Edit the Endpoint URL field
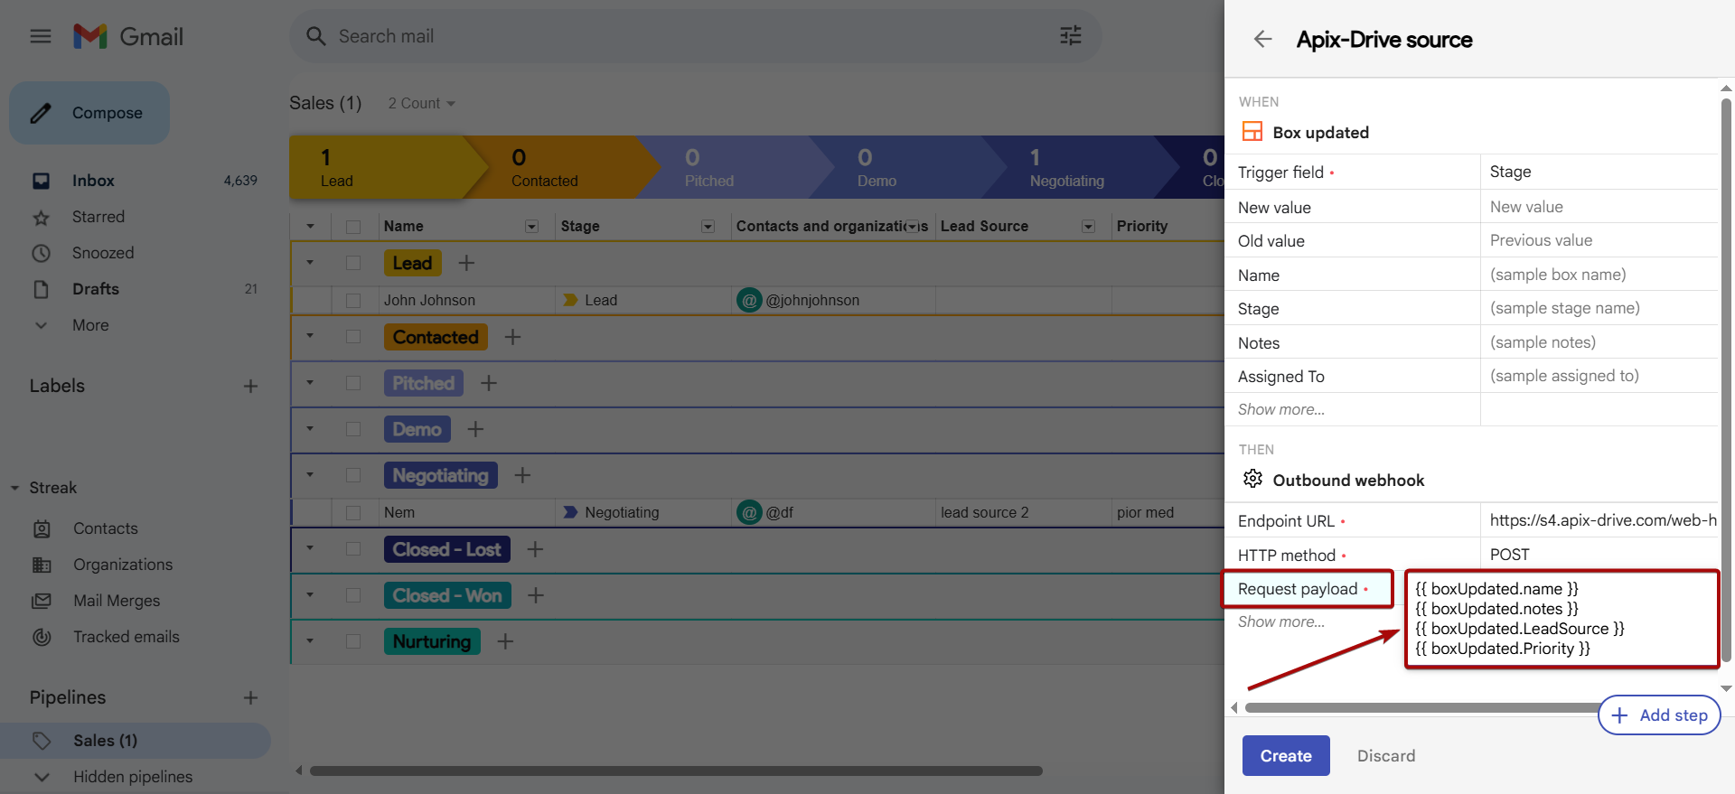Image resolution: width=1735 pixels, height=794 pixels. tap(1599, 520)
